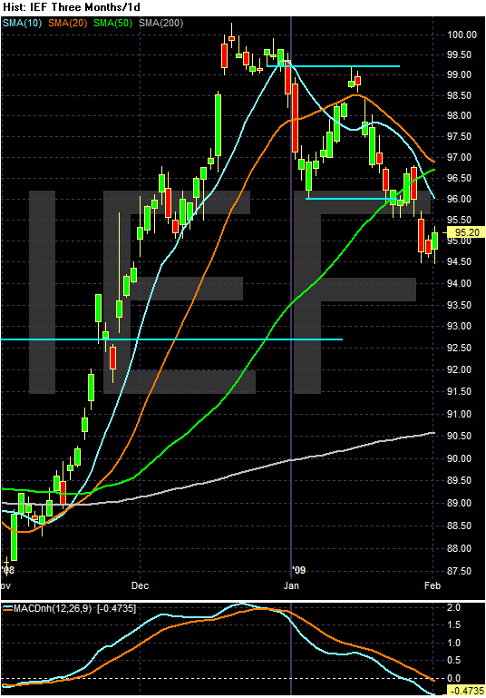Click the Feb date axis label

coord(433,585)
